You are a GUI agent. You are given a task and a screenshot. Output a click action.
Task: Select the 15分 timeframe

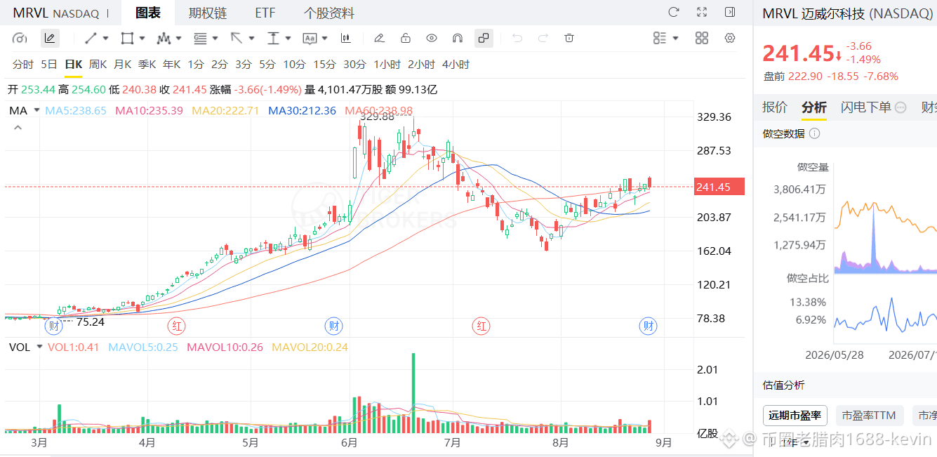point(325,64)
